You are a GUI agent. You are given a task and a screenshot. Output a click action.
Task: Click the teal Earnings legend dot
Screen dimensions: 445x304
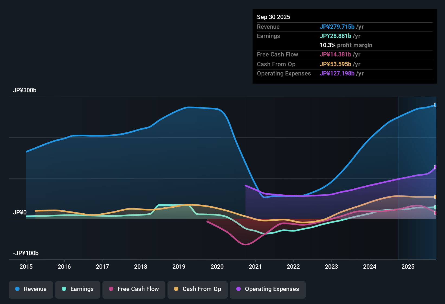(x=64, y=289)
